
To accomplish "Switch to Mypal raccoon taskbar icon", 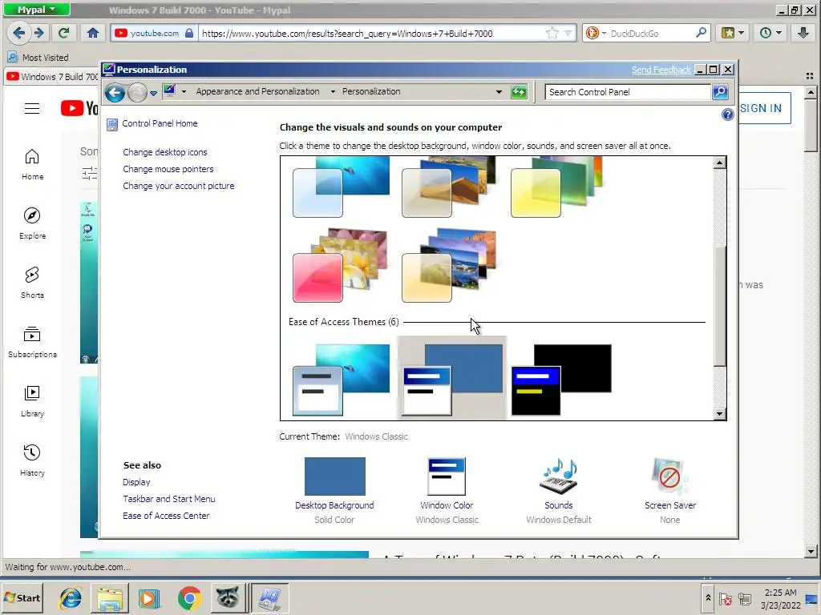I will click(x=228, y=597).
